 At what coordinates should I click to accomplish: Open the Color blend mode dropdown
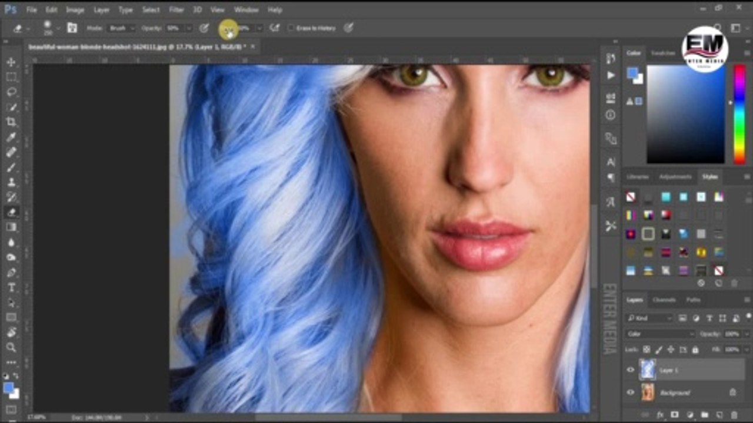coord(661,334)
